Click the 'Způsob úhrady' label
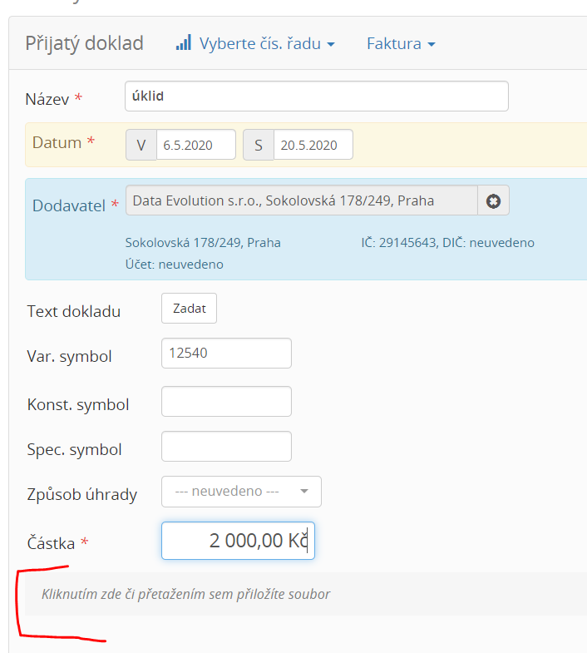Image resolution: width=587 pixels, height=653 pixels. (x=82, y=495)
